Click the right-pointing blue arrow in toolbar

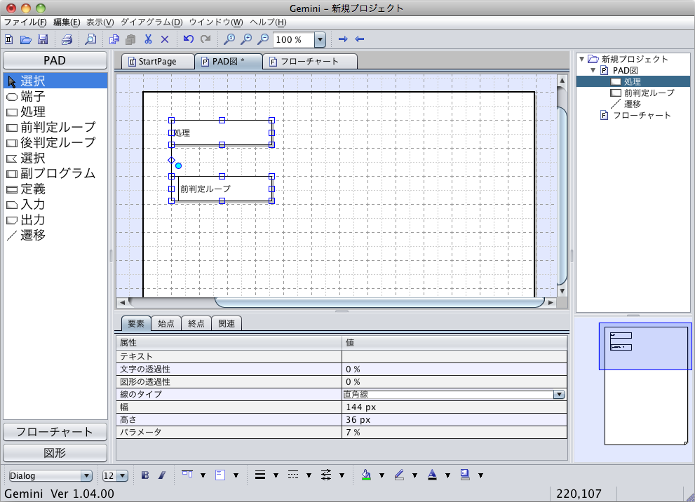coord(343,39)
